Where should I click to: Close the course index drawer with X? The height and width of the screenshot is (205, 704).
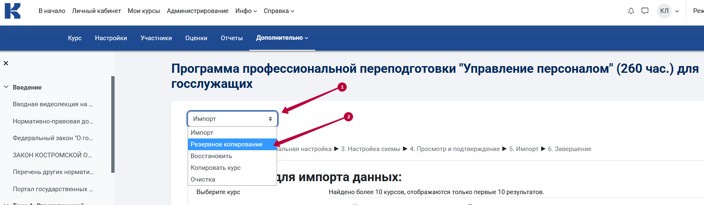coord(6,63)
